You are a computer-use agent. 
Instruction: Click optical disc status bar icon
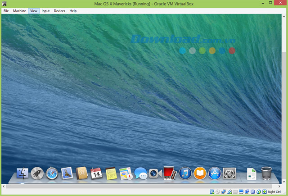[x=218, y=192]
